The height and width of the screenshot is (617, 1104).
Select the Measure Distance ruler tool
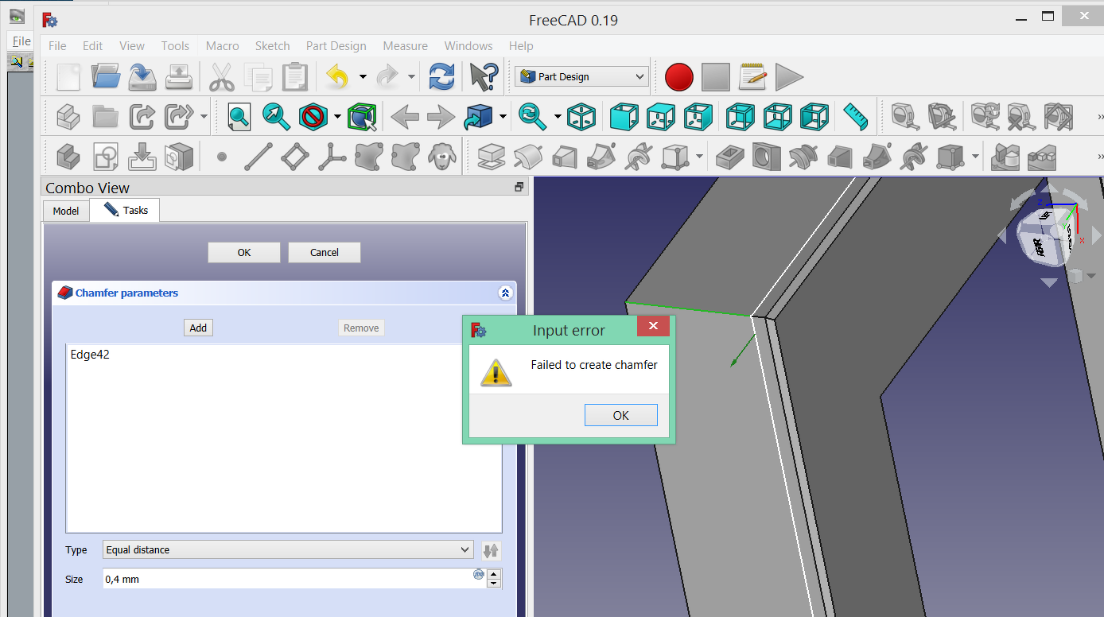pos(857,117)
